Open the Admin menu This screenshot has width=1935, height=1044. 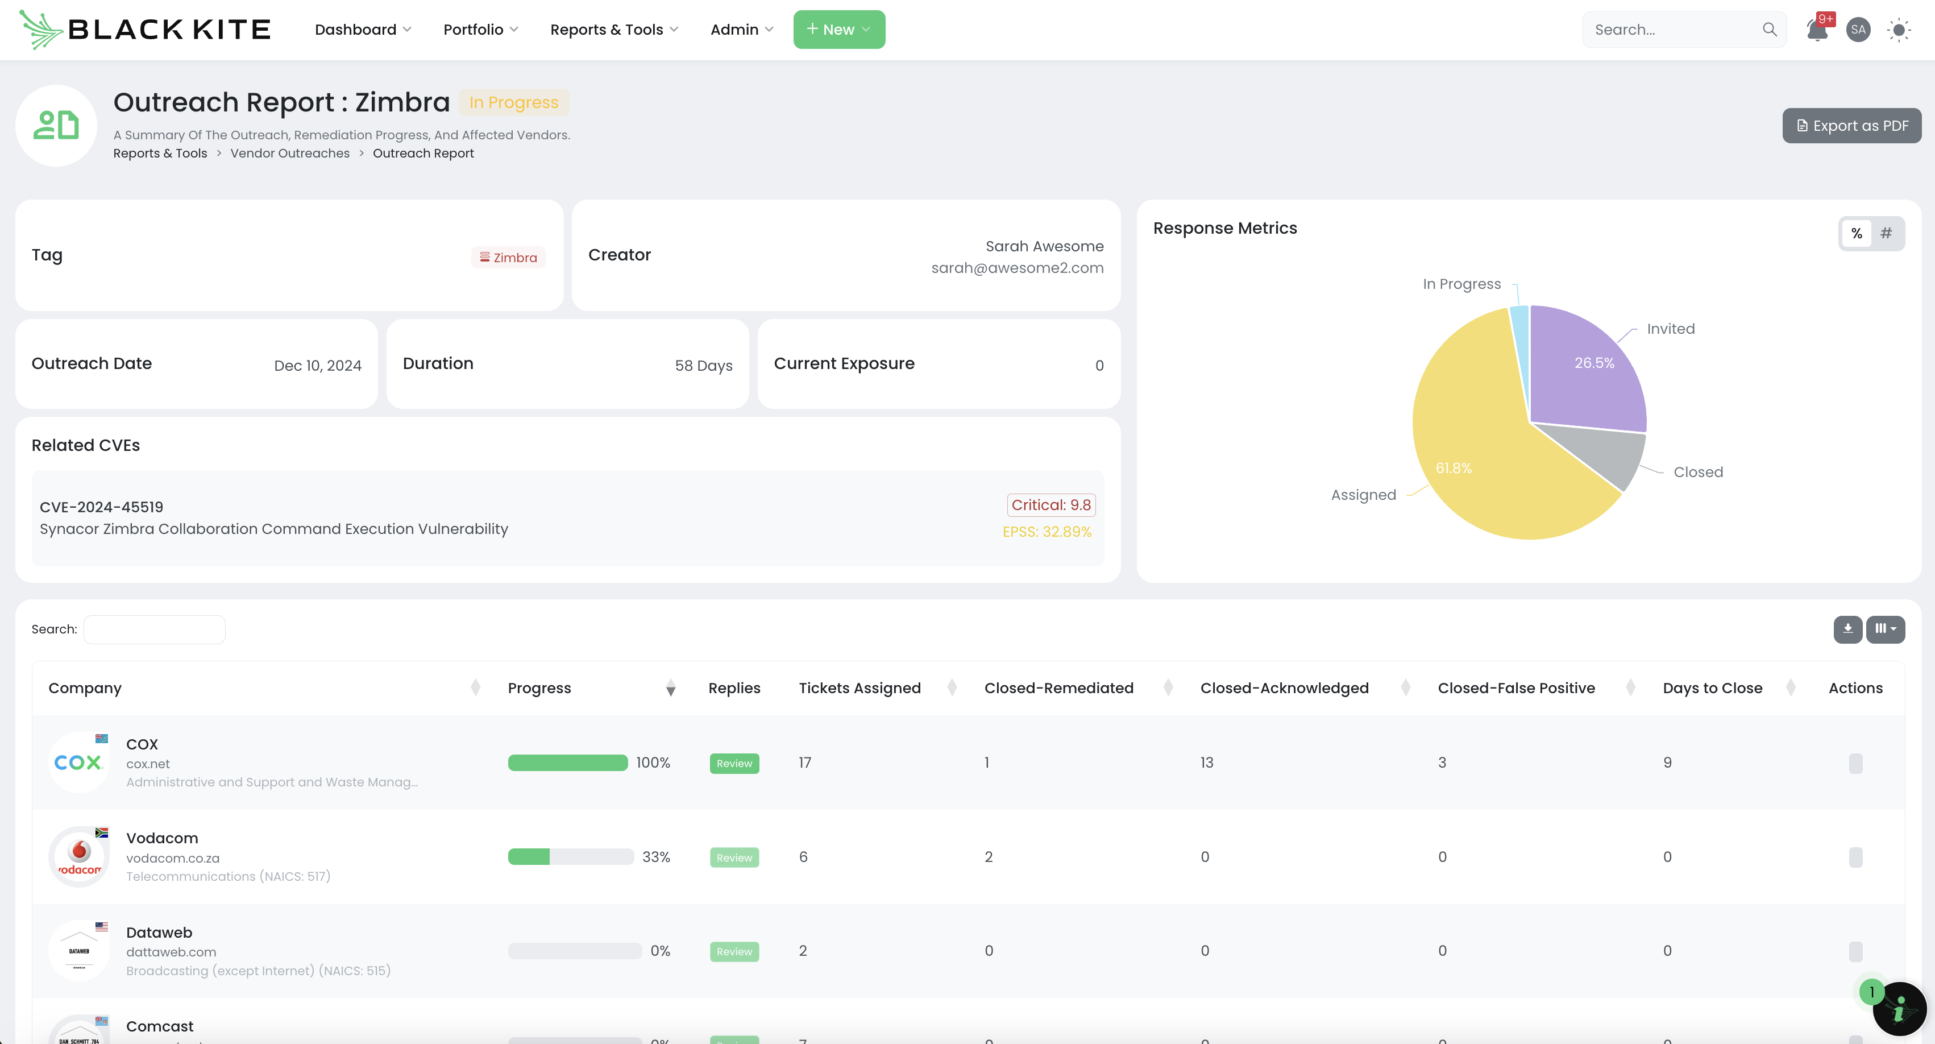(x=741, y=30)
